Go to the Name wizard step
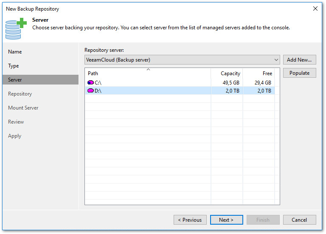Screen dimensions: 326x234 click(x=15, y=52)
